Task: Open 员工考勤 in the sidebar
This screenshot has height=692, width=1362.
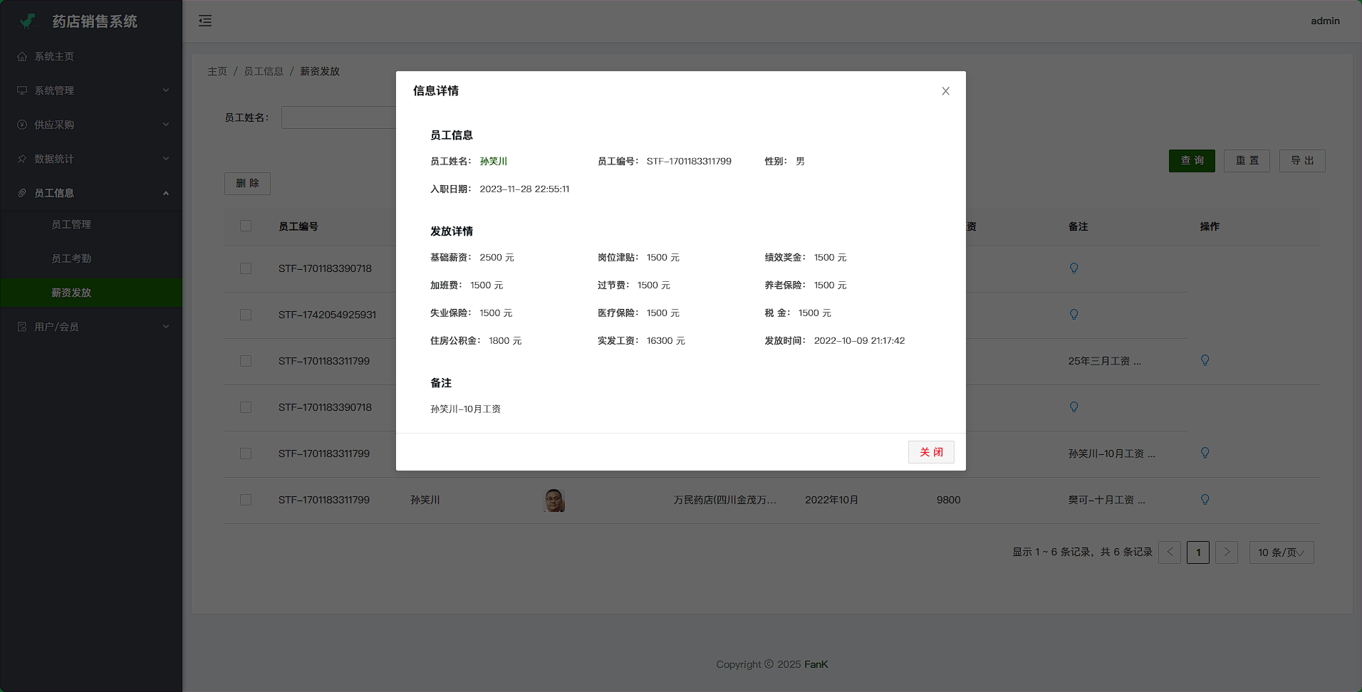Action: (x=71, y=258)
